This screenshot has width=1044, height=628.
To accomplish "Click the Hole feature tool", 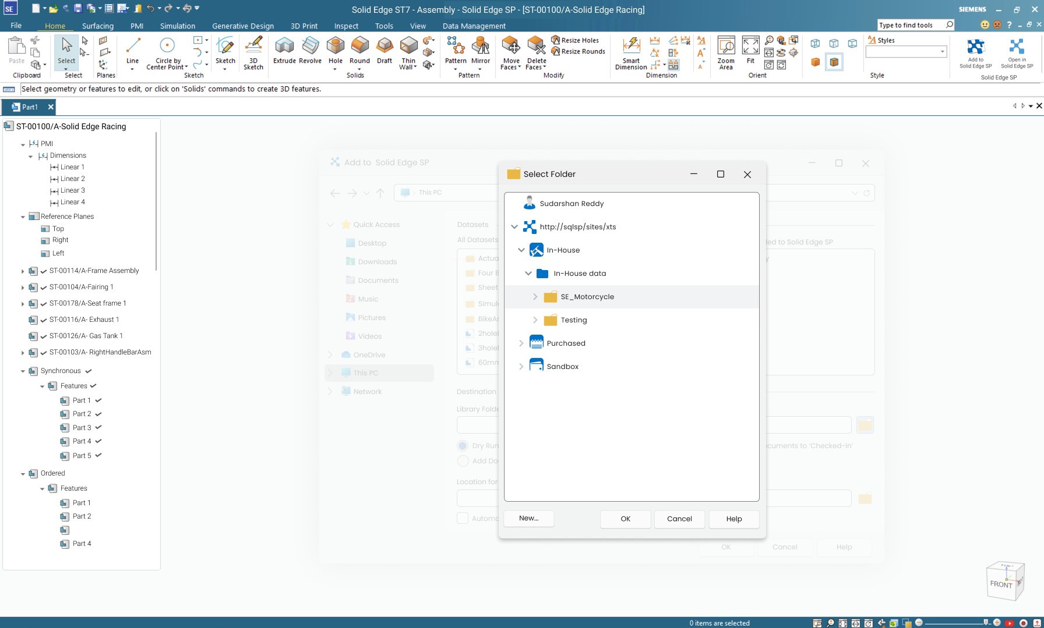I will (336, 50).
